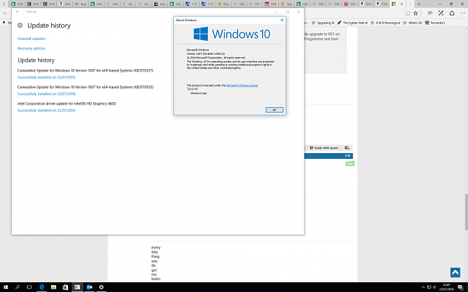Viewport: 468px width, 292px height.
Task: Switch to the 'NVI' browser tab
Action: point(349,4)
